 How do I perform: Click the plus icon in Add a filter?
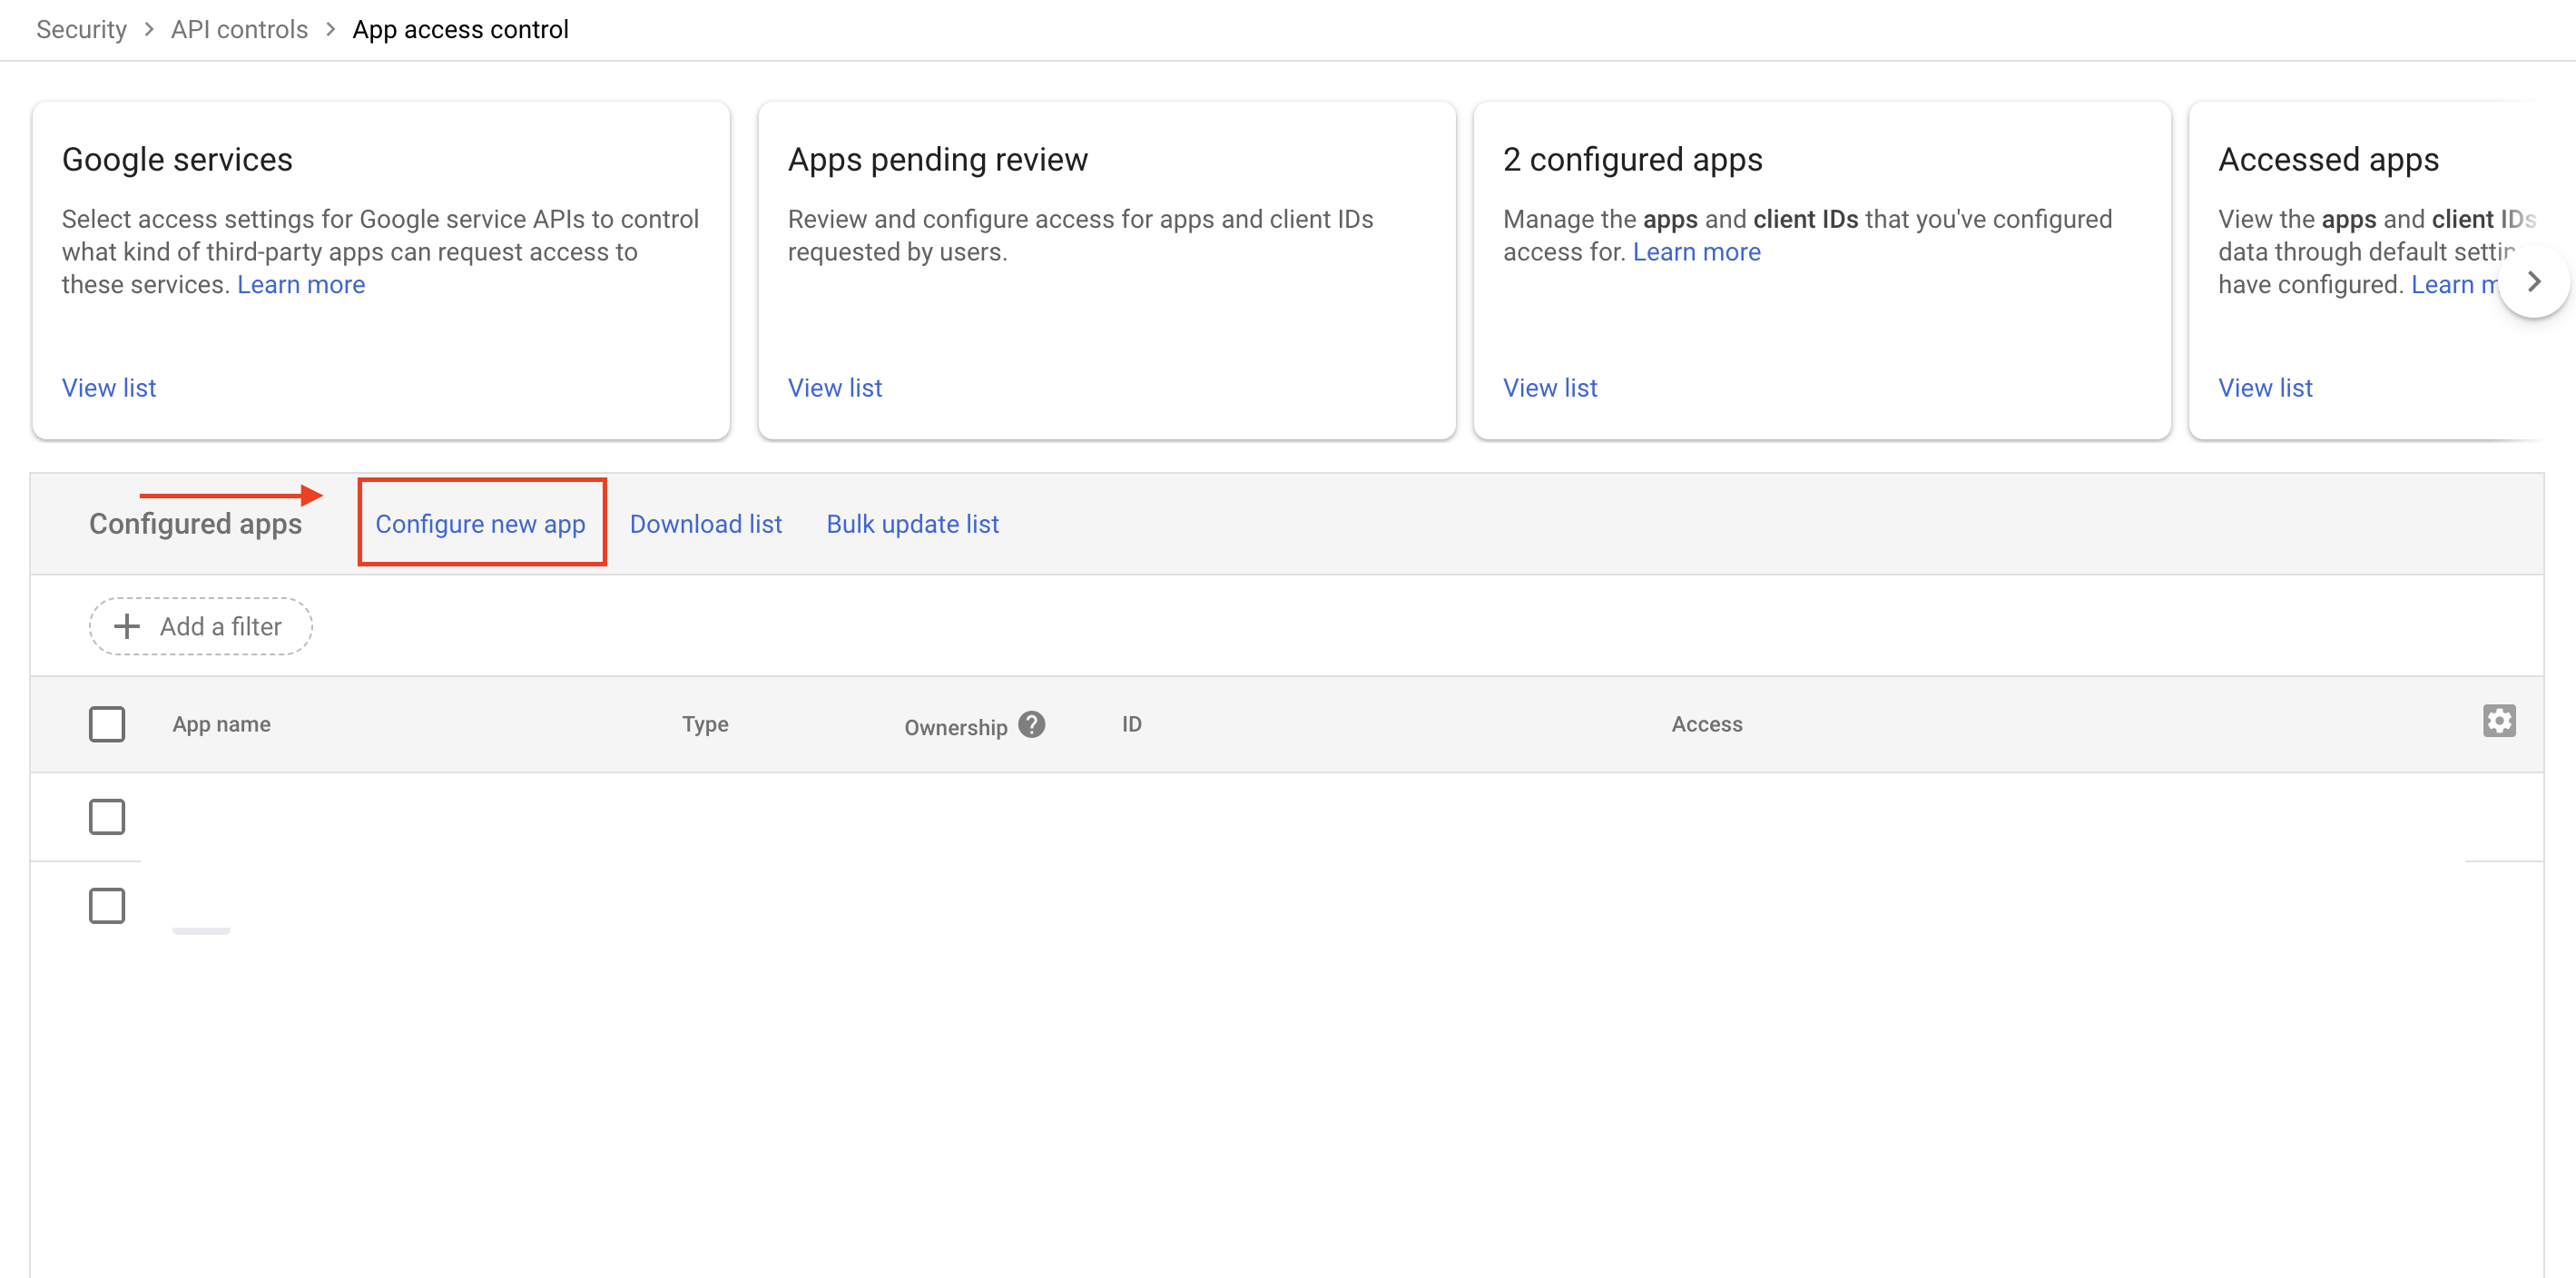(127, 626)
